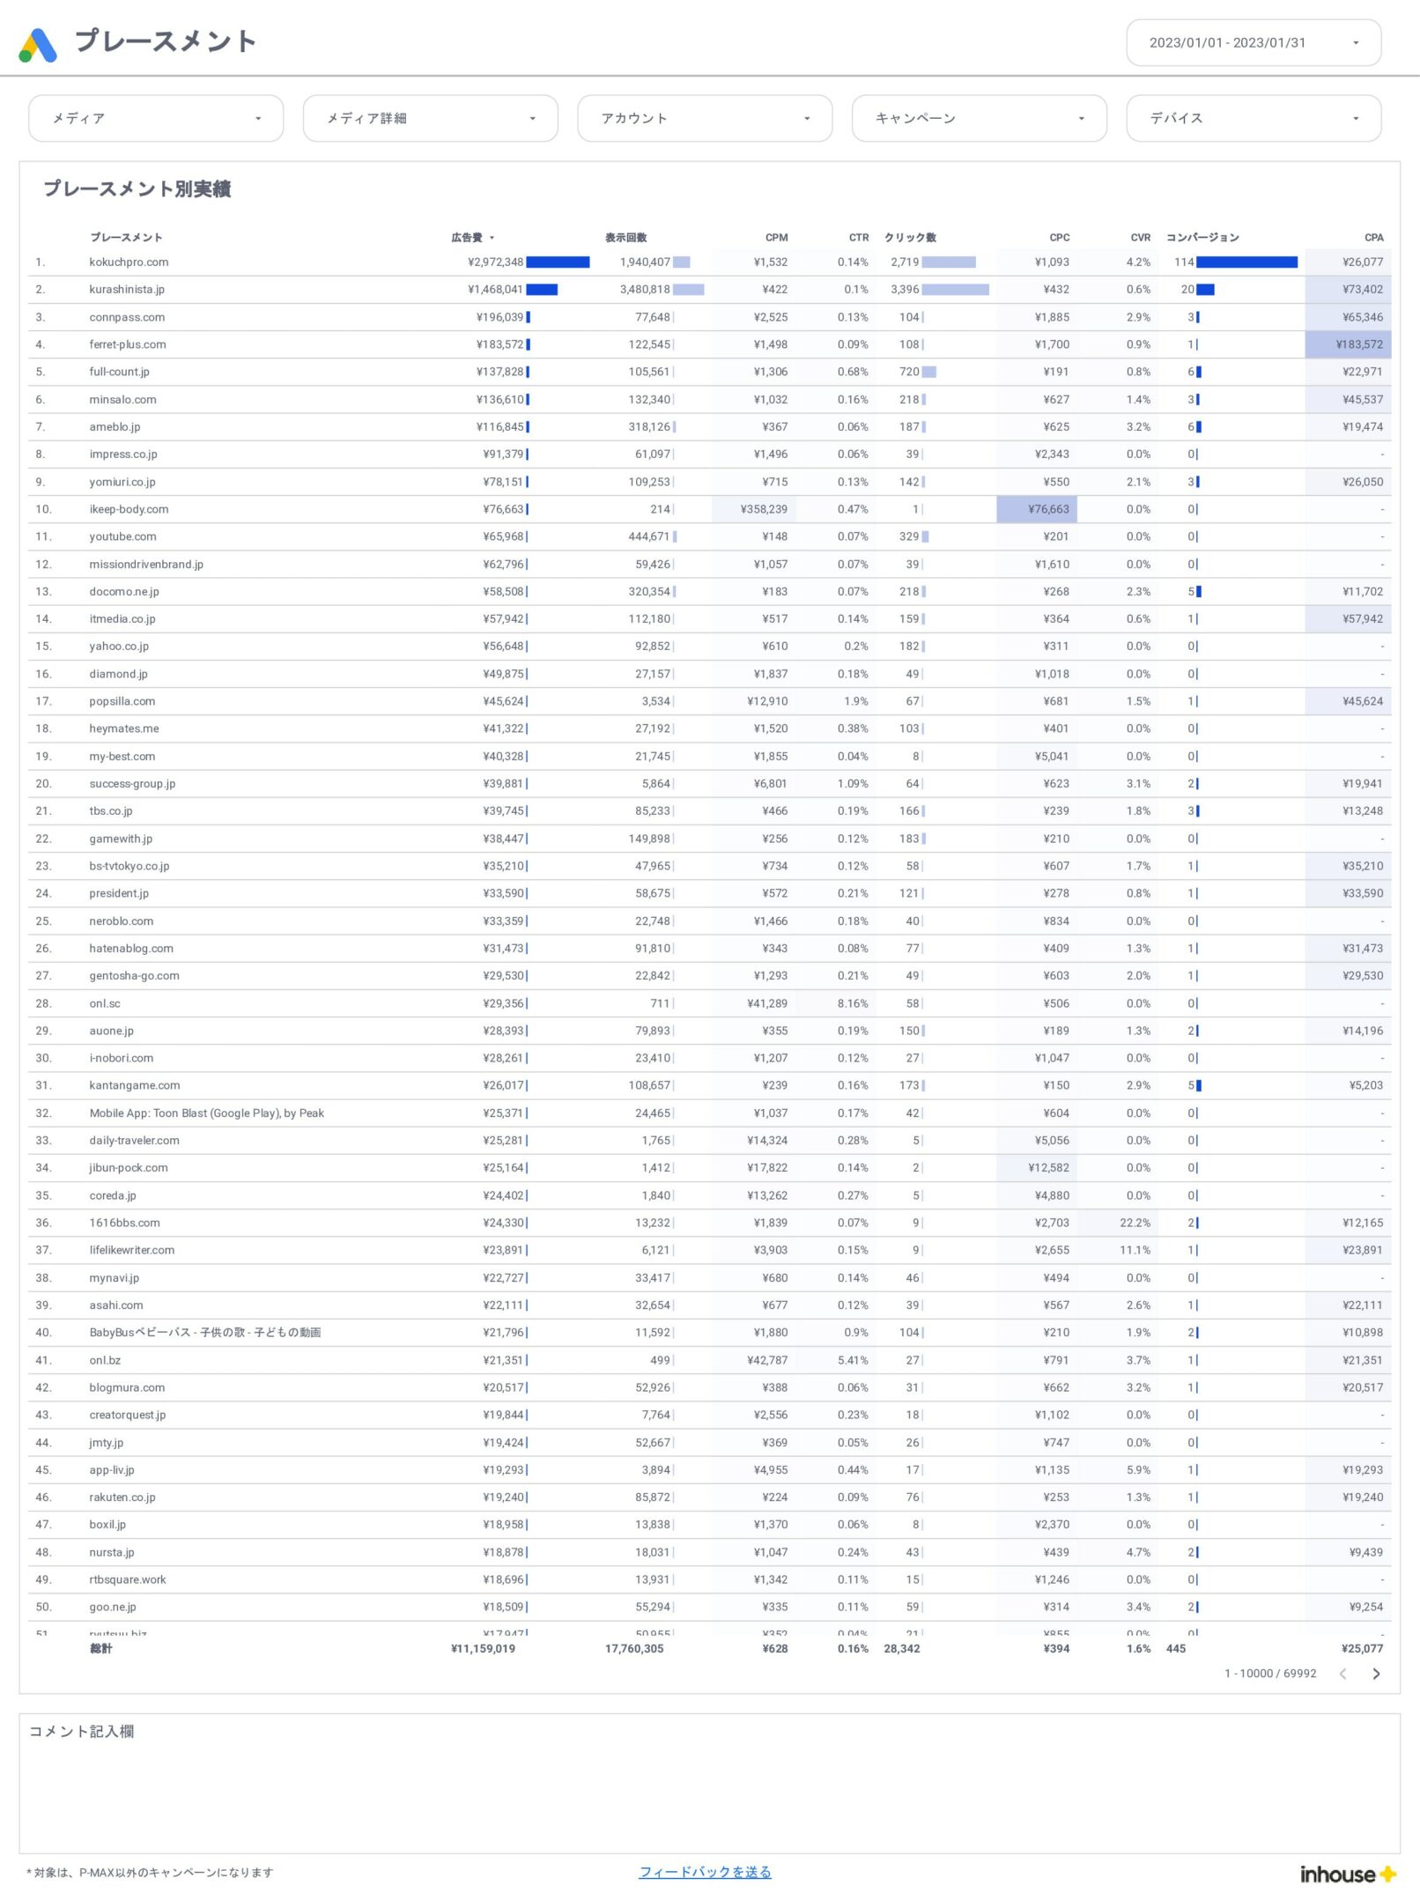The height and width of the screenshot is (1893, 1420).
Task: Sort table by the CPM column header
Action: pyautogui.click(x=776, y=238)
